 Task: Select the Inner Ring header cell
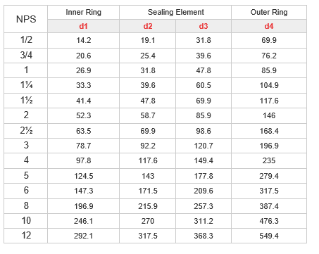[83, 12]
